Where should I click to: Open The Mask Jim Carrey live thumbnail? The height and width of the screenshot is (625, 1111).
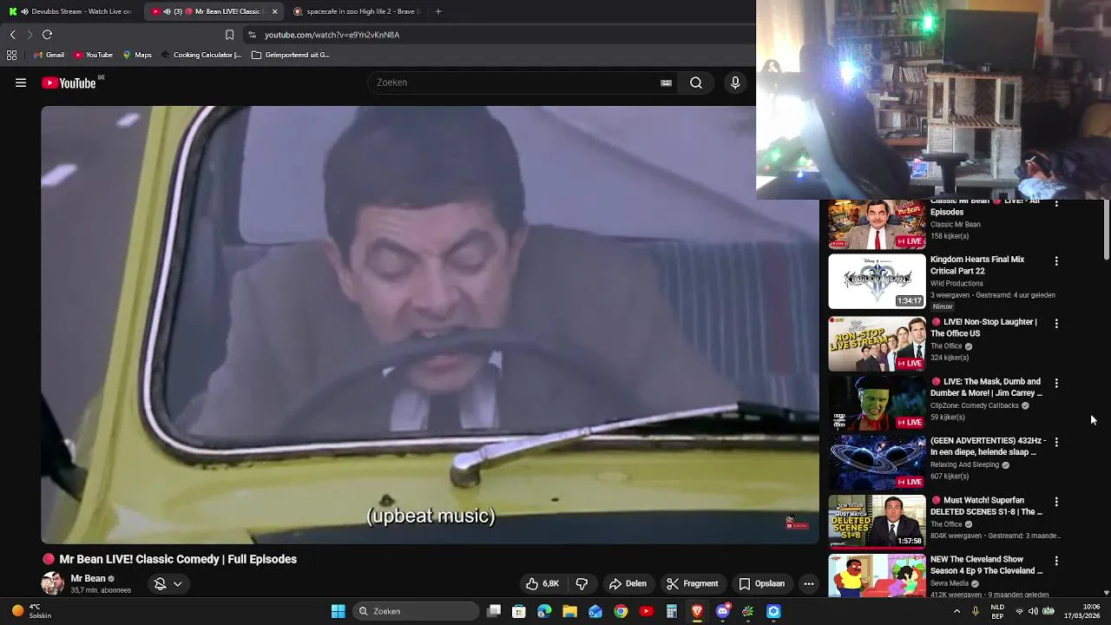click(877, 403)
